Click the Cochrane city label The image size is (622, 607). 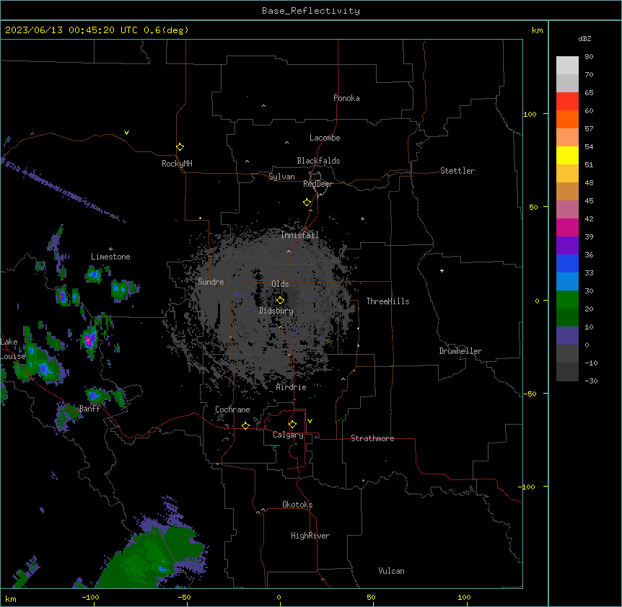click(x=232, y=409)
